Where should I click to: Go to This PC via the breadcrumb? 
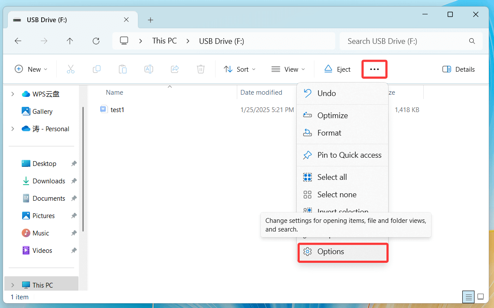coord(164,41)
